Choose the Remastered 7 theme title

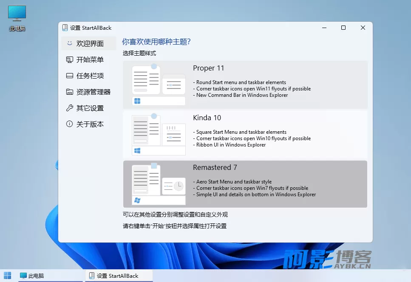click(215, 168)
